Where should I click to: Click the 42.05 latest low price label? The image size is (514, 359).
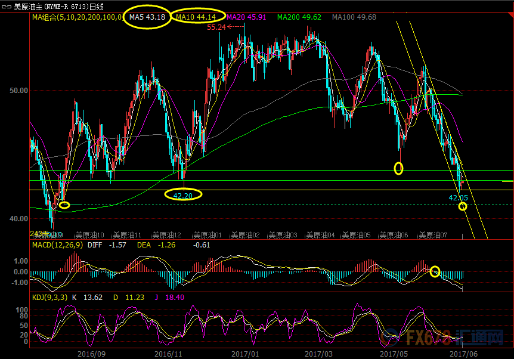[458, 197]
